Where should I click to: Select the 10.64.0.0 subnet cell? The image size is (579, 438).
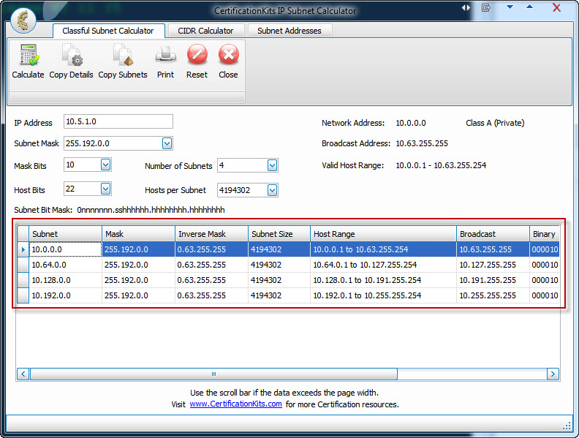click(65, 265)
